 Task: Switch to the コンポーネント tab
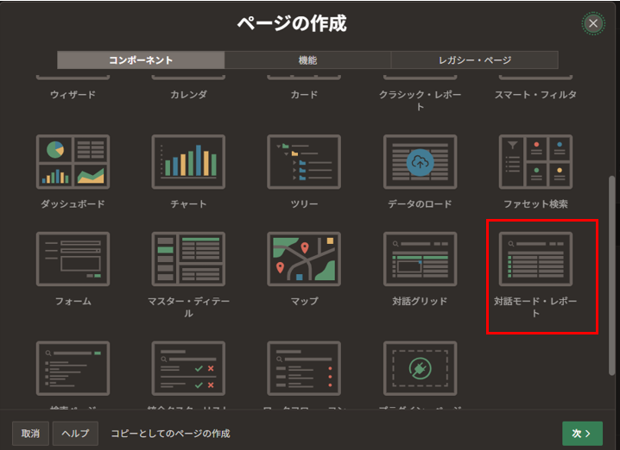(x=141, y=60)
